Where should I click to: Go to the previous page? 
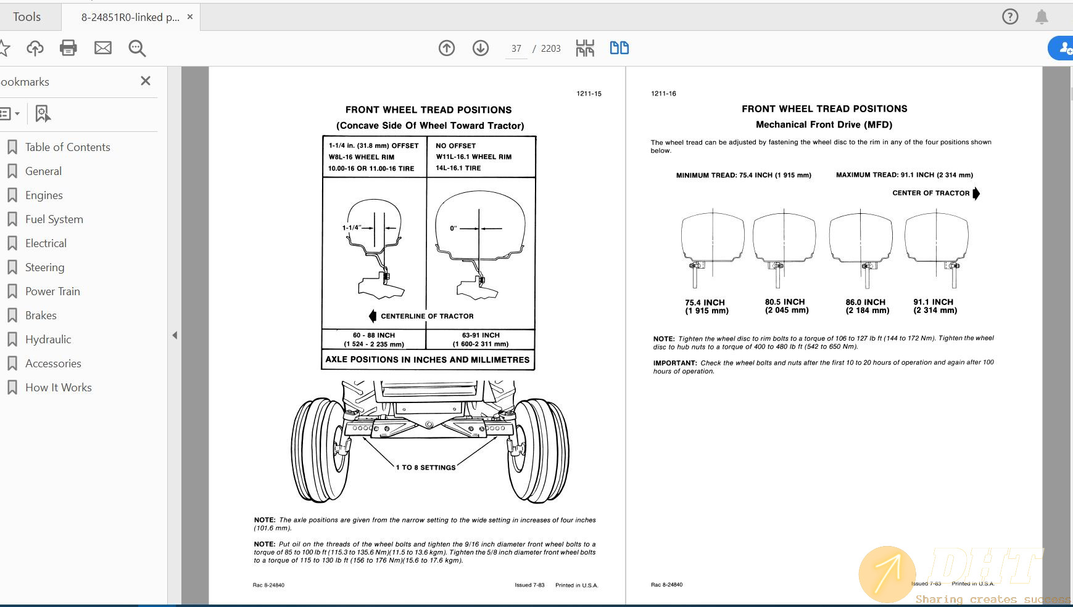[x=447, y=48]
